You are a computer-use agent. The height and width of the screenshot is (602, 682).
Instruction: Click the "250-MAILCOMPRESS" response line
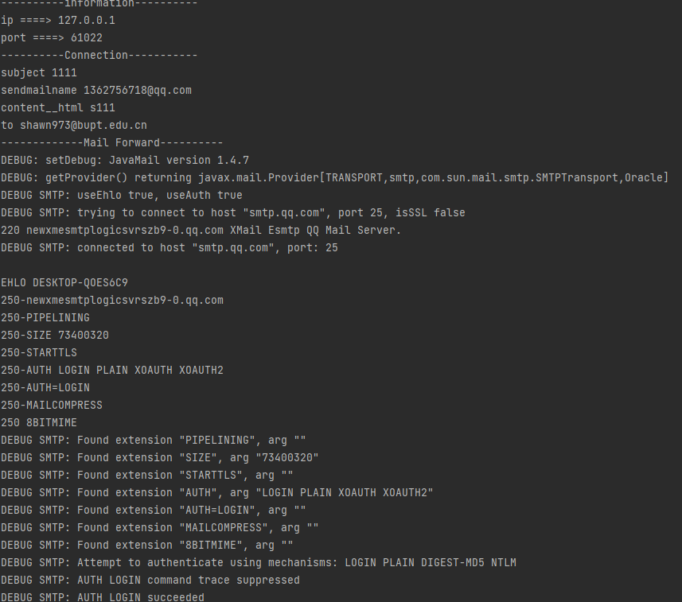pos(52,405)
